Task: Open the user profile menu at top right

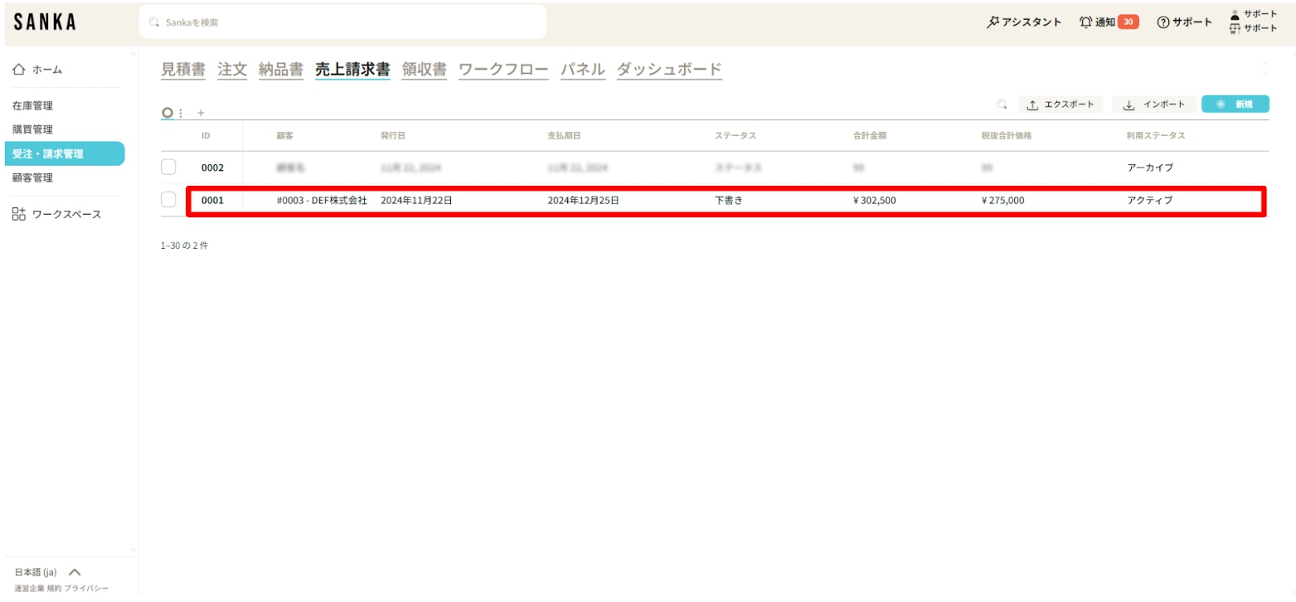Action: click(1253, 22)
